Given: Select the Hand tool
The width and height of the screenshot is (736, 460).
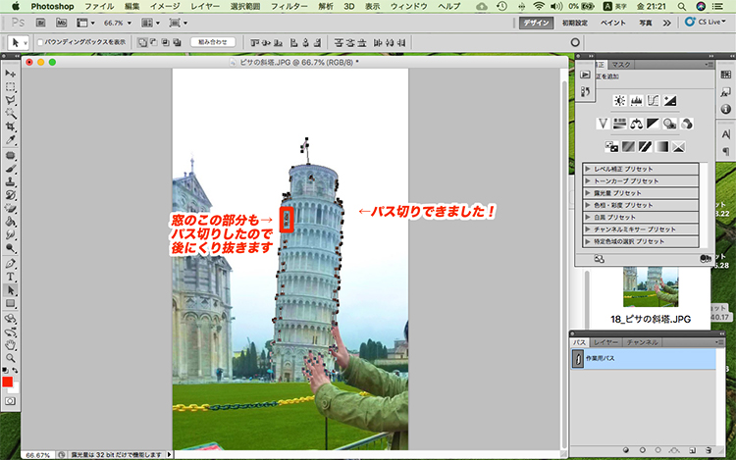Looking at the screenshot, I should click(11, 345).
